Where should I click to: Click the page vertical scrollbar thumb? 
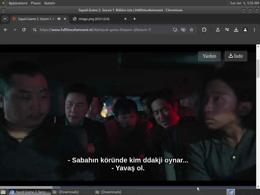pos(258,69)
